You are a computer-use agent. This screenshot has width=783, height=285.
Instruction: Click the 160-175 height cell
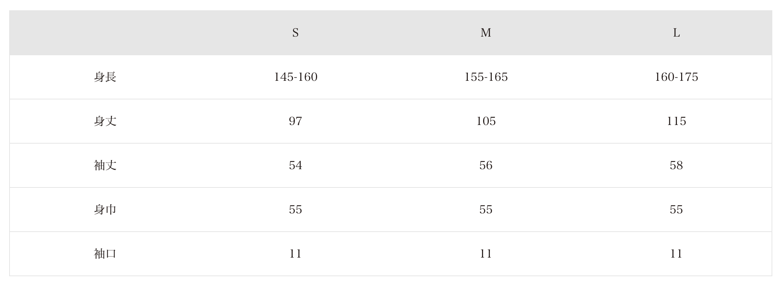point(676,77)
